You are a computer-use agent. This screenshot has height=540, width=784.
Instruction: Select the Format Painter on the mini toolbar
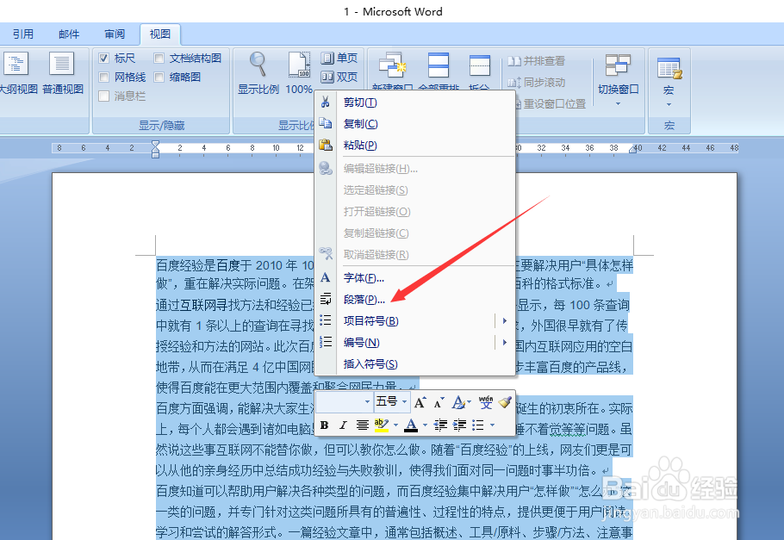505,401
